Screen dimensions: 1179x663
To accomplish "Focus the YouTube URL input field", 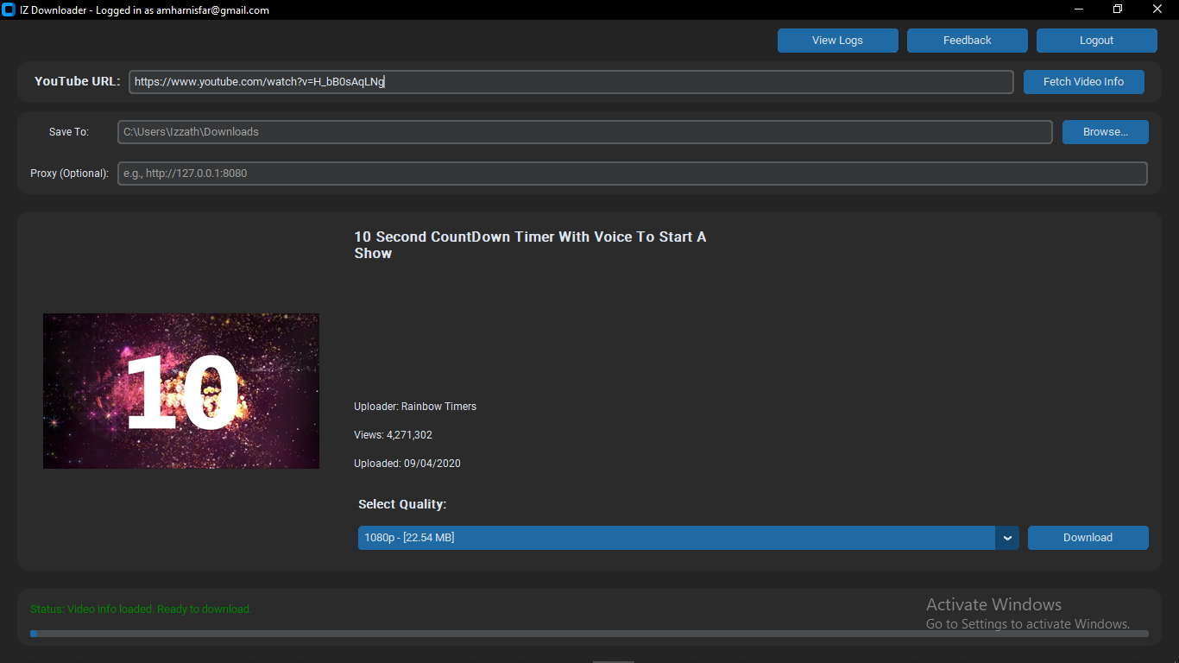I will (x=571, y=82).
